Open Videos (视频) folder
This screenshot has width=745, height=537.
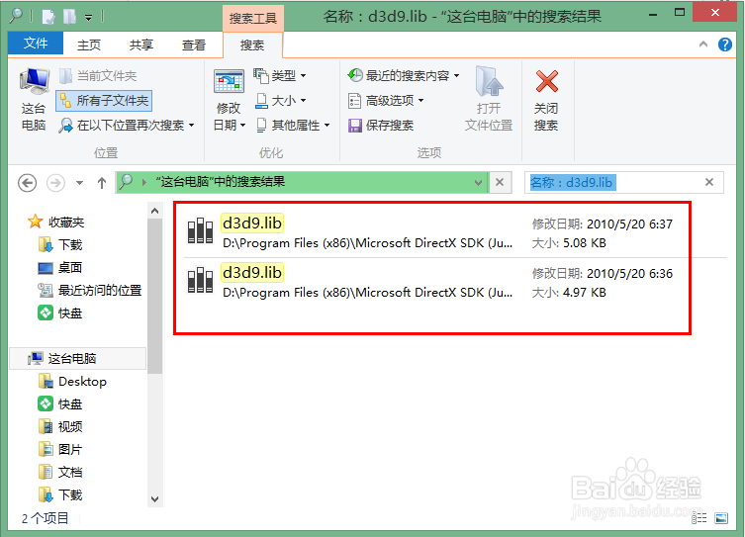coord(60,427)
